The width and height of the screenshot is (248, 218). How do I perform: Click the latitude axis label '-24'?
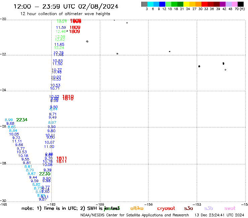tap(3, 90)
